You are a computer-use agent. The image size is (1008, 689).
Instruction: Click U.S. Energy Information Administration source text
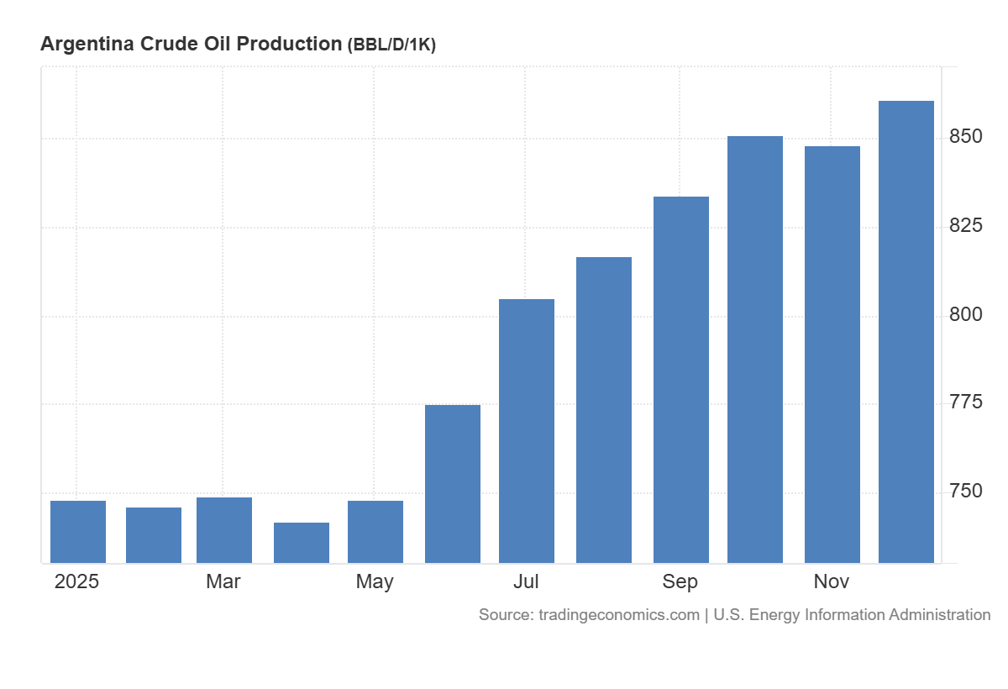pos(852,615)
